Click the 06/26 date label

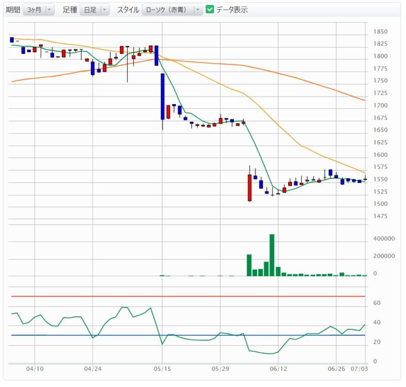click(x=336, y=369)
